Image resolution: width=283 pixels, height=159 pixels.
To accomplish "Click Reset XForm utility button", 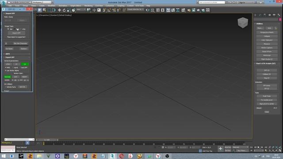I will tap(267, 52).
